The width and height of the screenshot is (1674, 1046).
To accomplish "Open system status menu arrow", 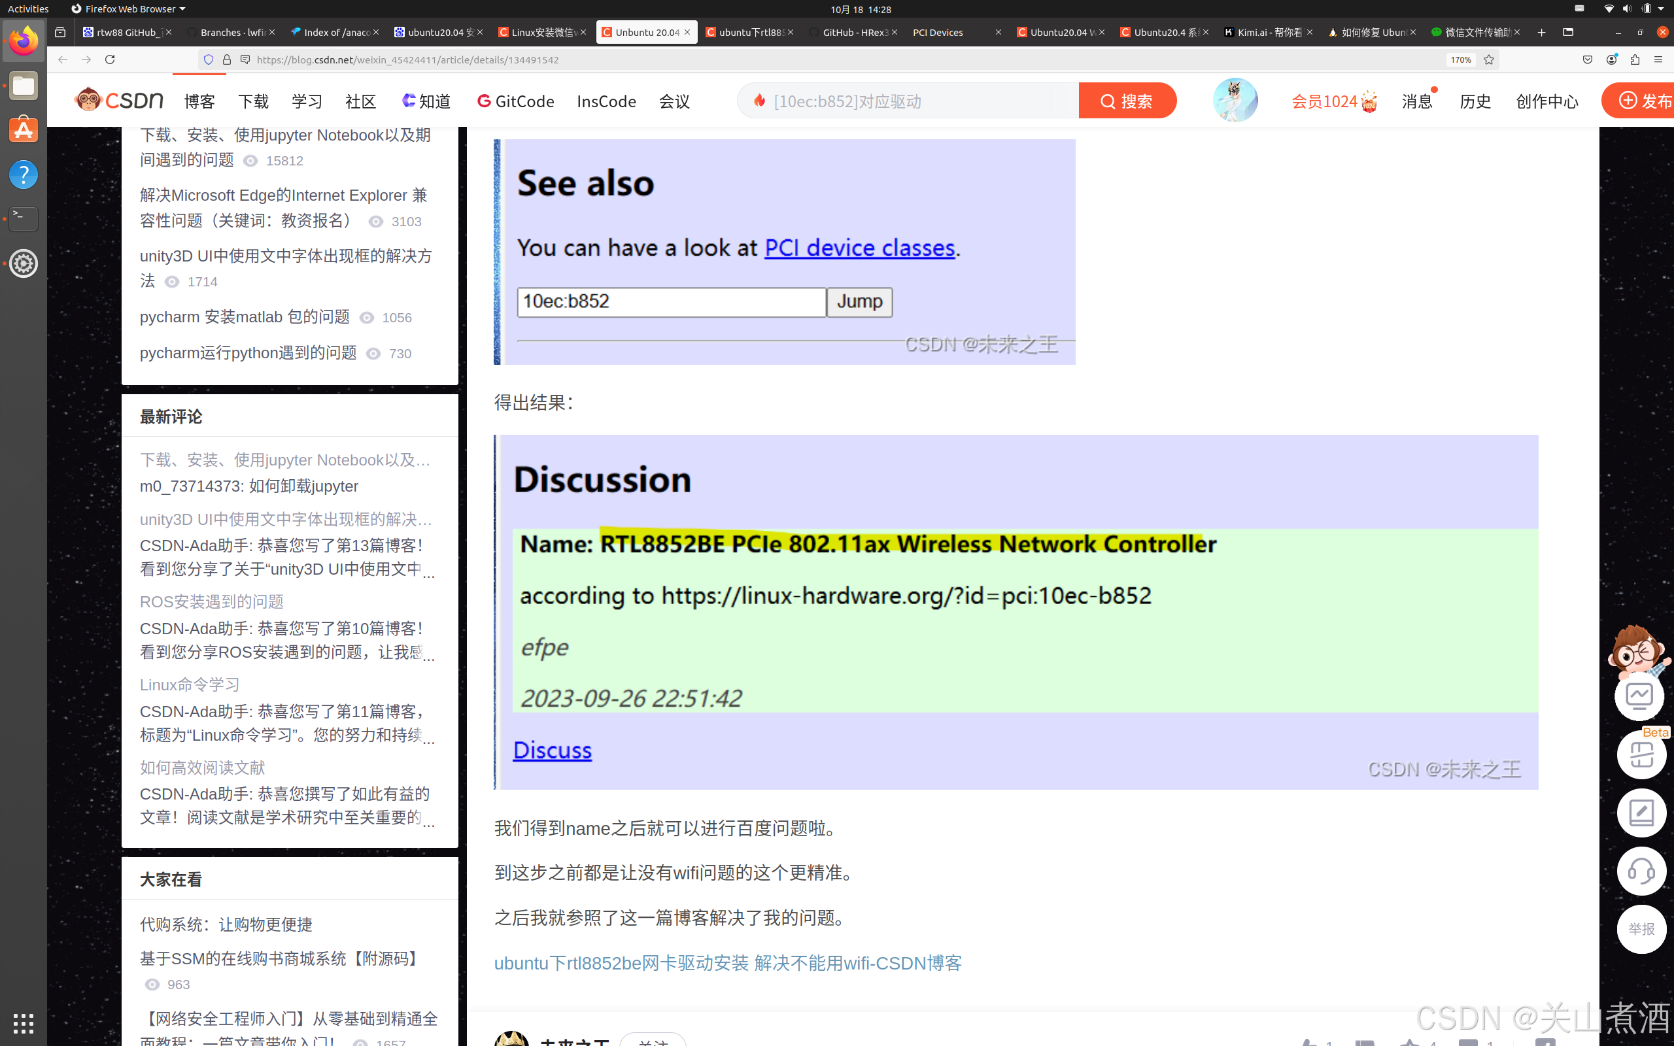I will coord(1661,9).
